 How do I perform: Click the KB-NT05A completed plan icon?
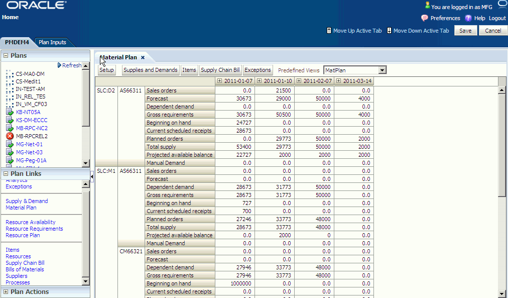10,112
